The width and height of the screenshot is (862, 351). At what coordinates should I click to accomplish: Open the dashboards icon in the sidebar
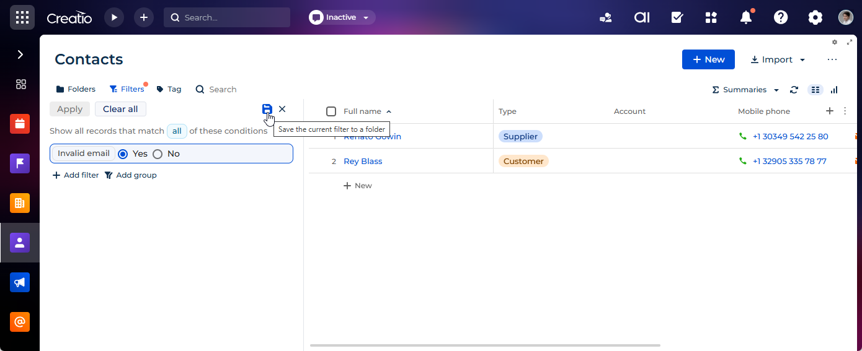pos(20,84)
